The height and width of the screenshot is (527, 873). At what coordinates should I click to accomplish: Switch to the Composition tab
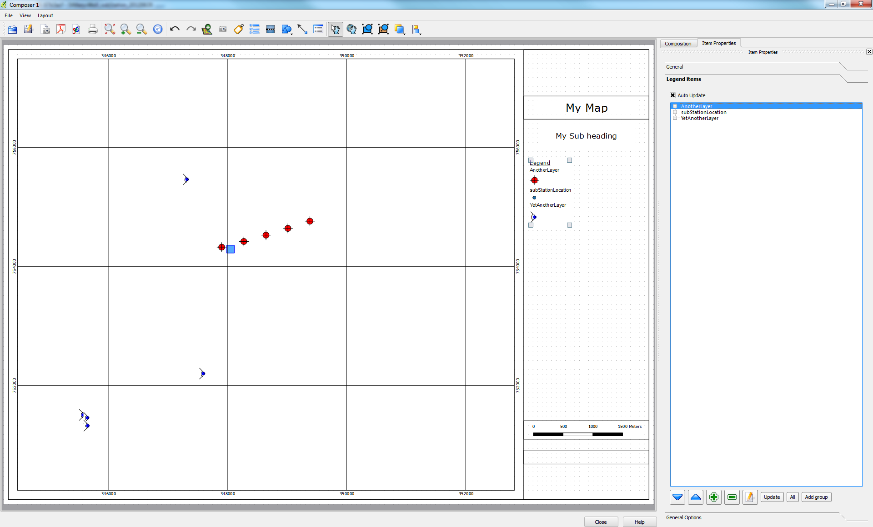(678, 44)
